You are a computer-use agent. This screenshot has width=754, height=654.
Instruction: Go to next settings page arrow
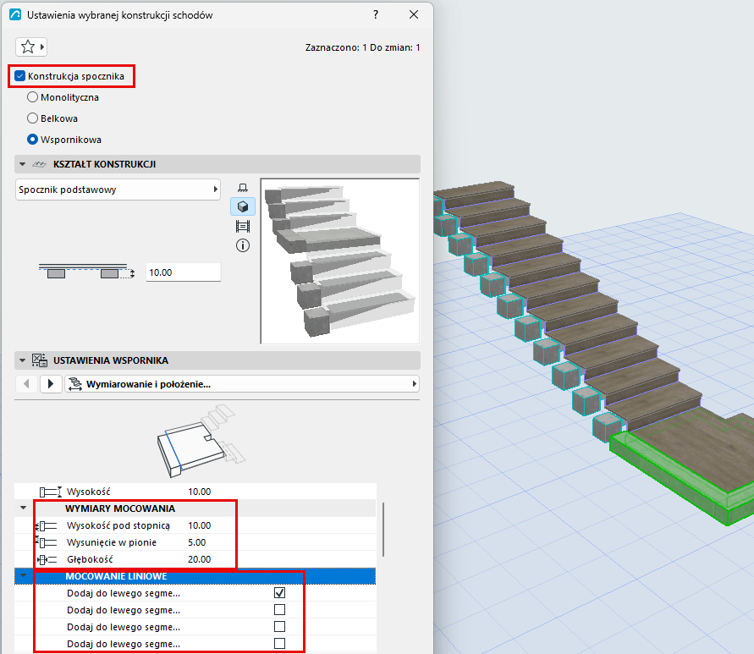click(51, 384)
